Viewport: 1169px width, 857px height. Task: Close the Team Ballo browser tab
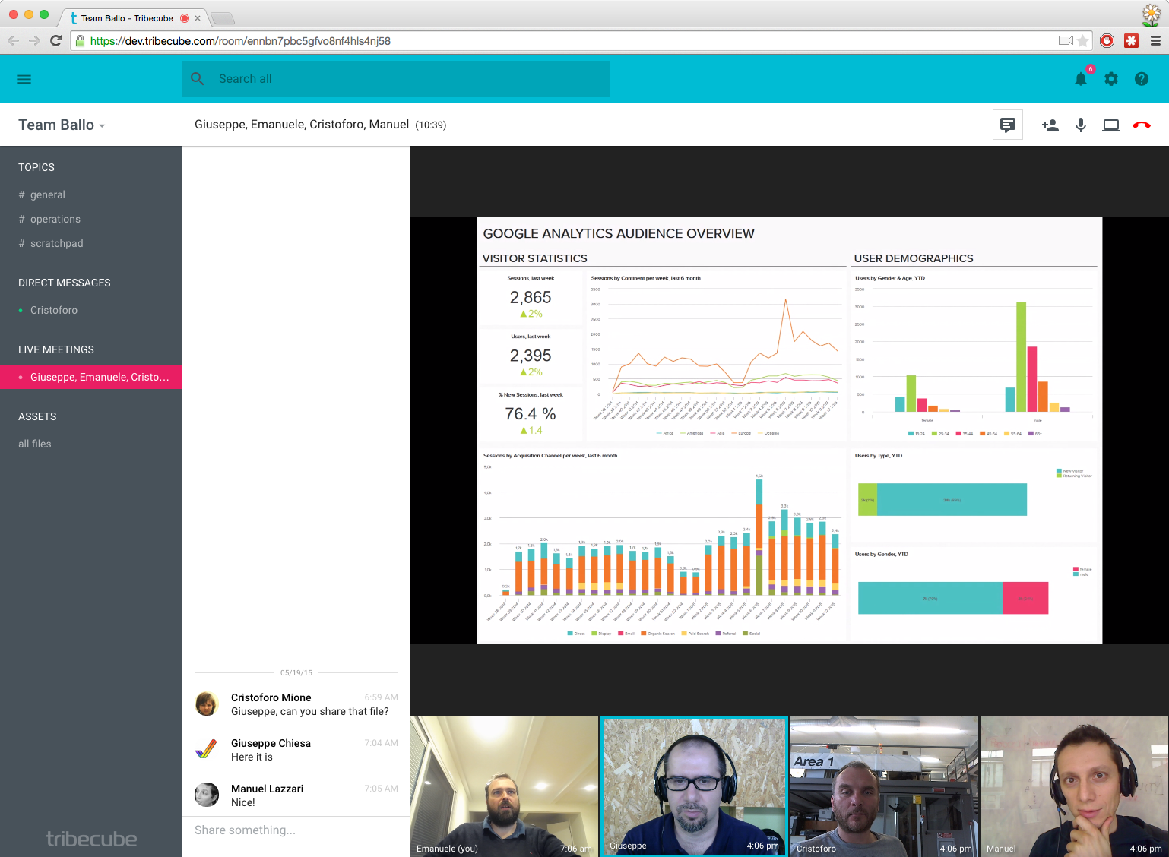[x=198, y=18]
